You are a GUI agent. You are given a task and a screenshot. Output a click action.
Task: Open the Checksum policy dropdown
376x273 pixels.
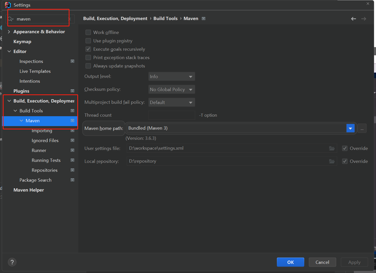click(172, 90)
